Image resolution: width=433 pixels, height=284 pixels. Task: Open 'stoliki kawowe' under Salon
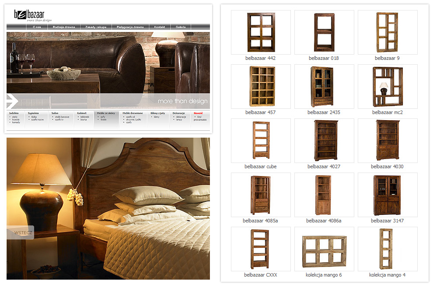point(62,117)
